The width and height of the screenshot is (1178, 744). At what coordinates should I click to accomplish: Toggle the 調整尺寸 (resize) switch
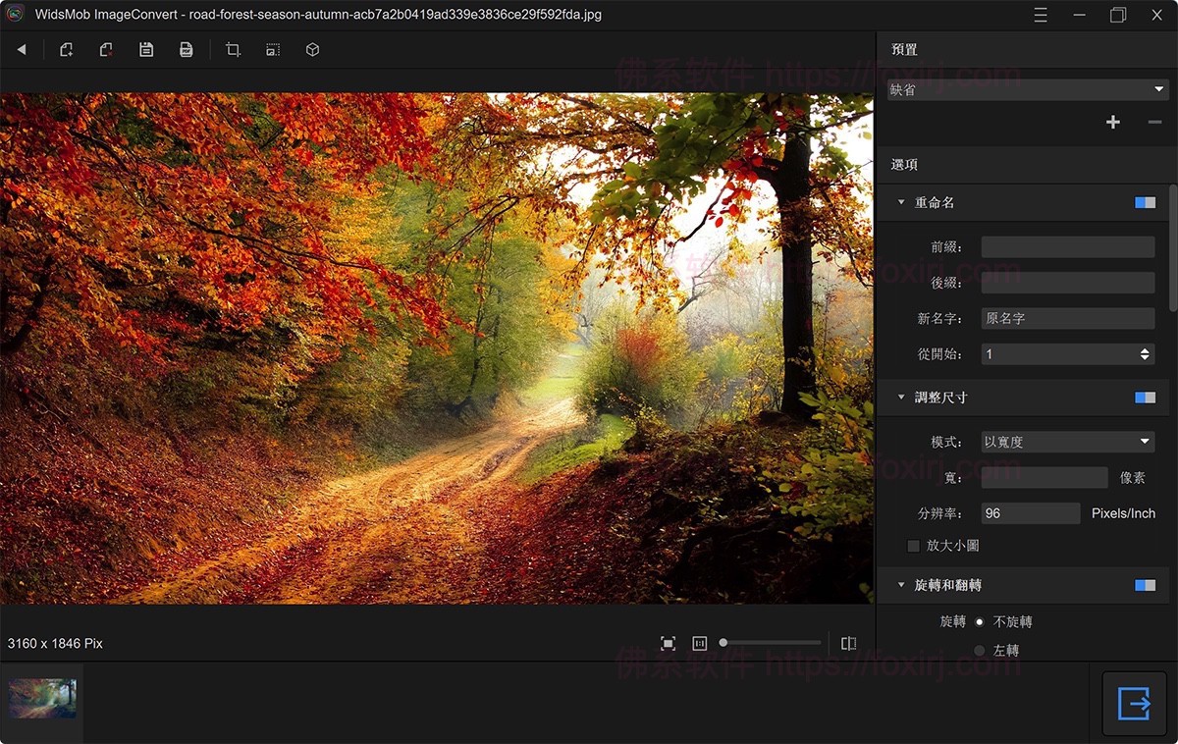[x=1145, y=398]
